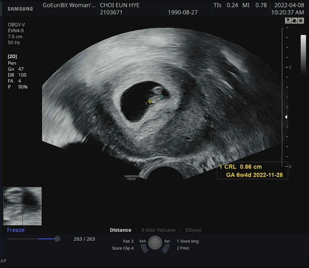Screen dimensions: 309x268
Task: Select the 3 Dist Volume tab
Action: [x=158, y=230]
